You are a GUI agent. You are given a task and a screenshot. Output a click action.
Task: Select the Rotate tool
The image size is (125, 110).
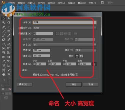coord(3,44)
